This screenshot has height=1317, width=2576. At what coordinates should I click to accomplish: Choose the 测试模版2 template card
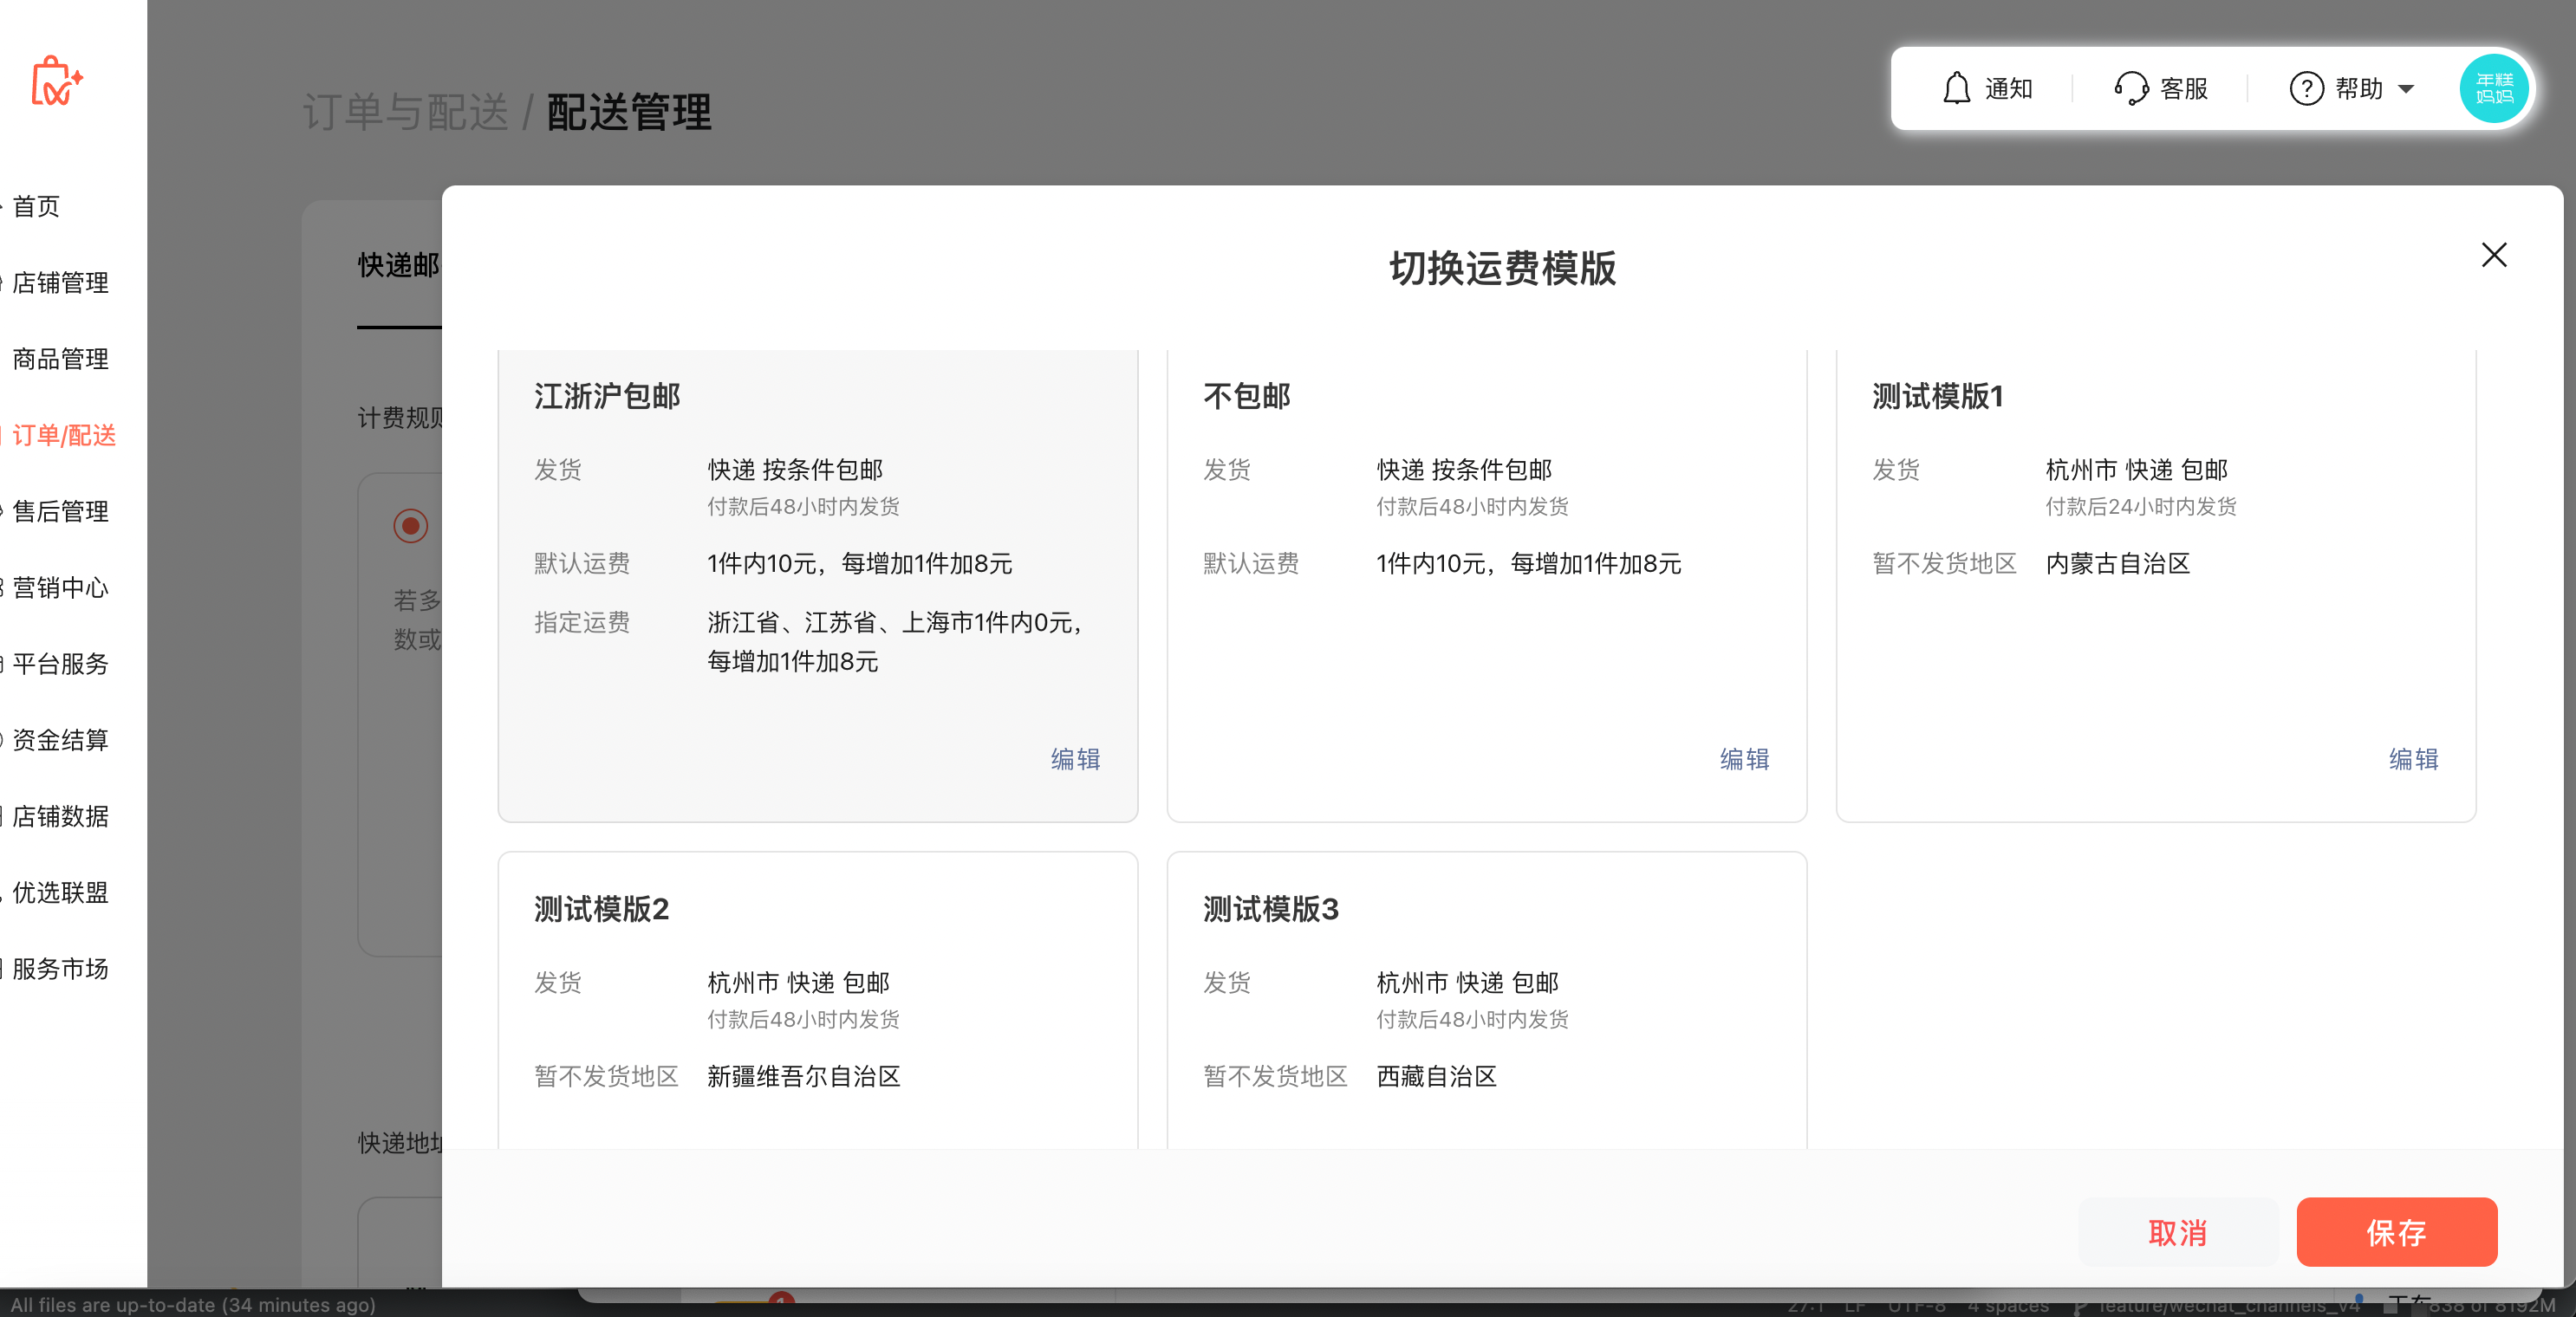pyautogui.click(x=817, y=1000)
